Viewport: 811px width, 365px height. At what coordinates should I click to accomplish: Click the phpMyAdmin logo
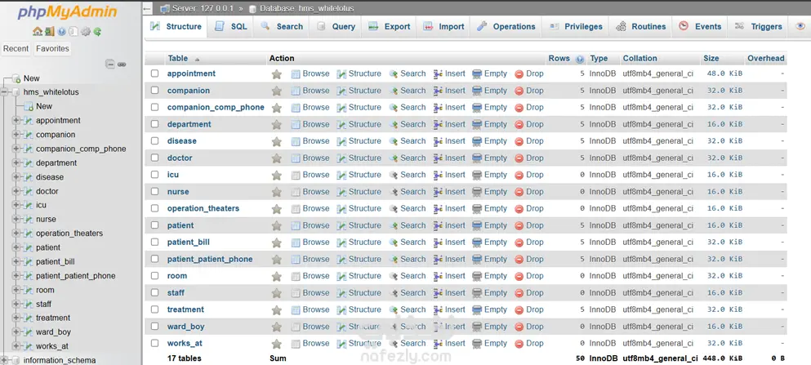tap(67, 12)
